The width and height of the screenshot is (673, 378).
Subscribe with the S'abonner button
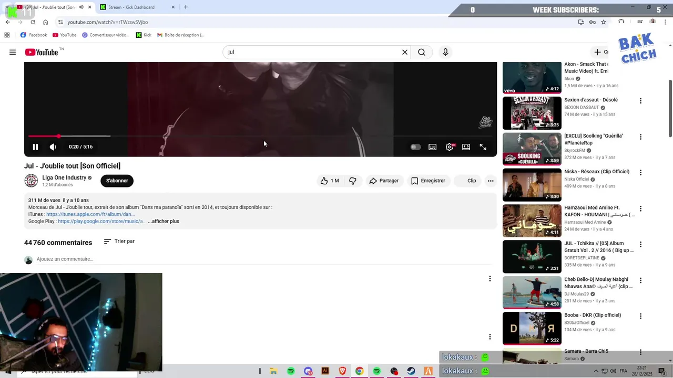click(x=117, y=181)
